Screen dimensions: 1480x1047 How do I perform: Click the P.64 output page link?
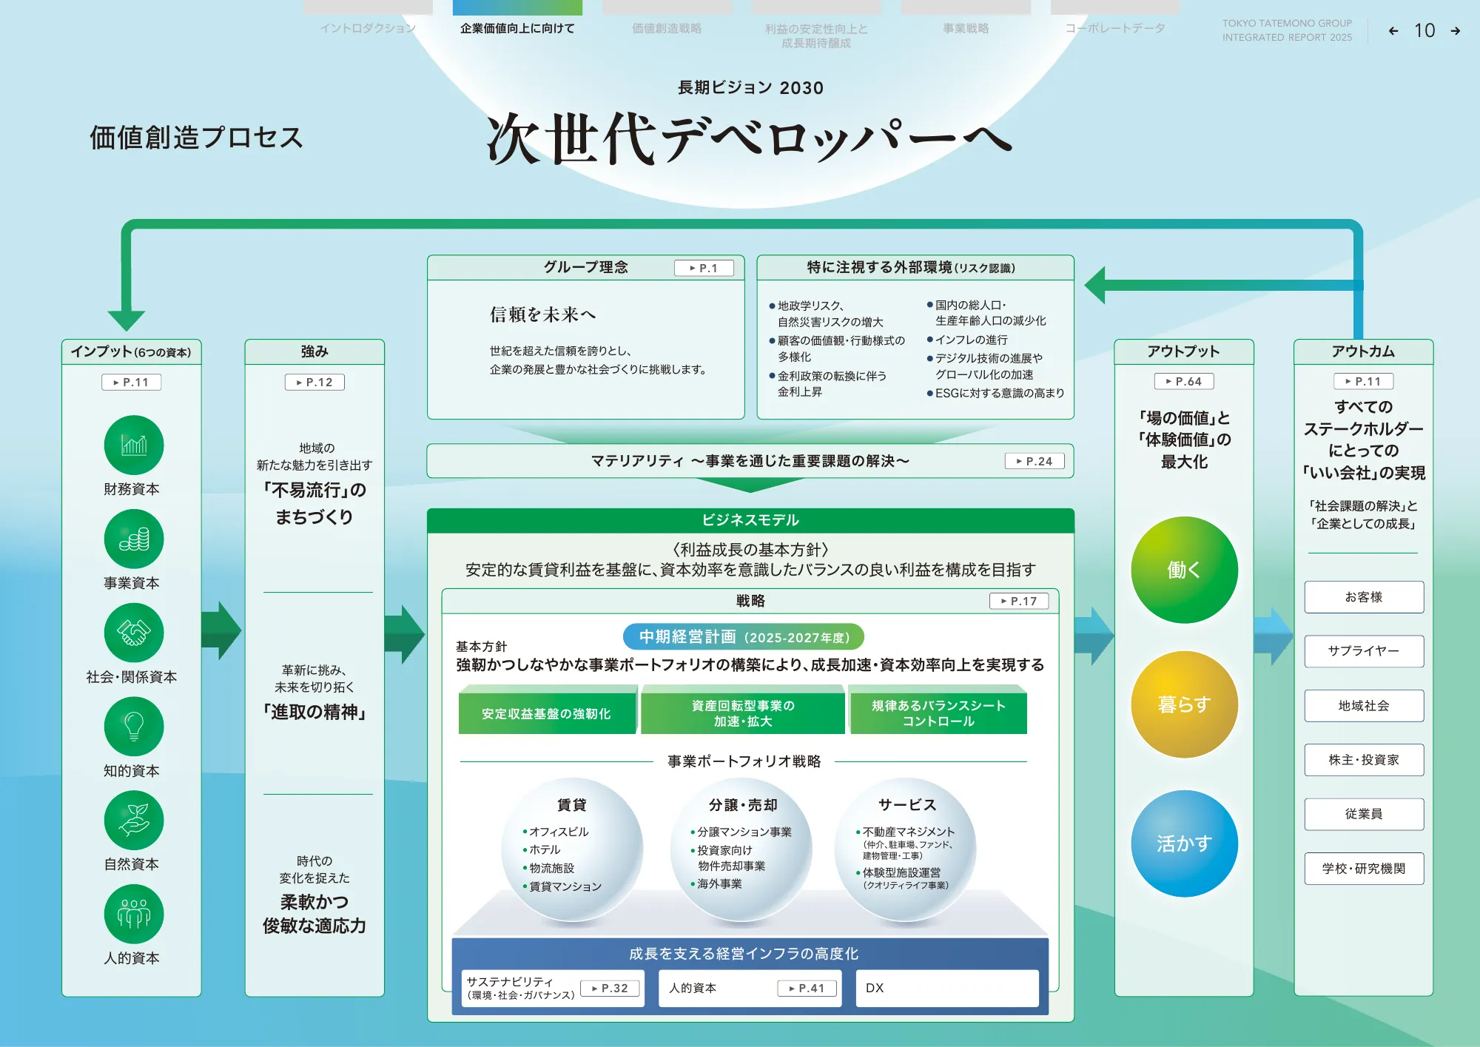pos(1184,381)
